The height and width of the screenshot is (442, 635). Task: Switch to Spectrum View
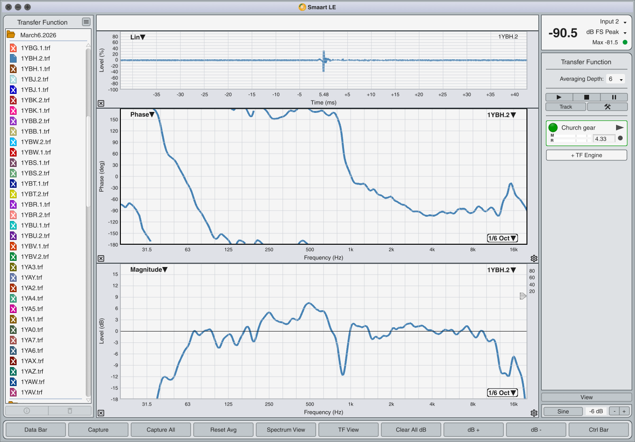pyautogui.click(x=286, y=430)
